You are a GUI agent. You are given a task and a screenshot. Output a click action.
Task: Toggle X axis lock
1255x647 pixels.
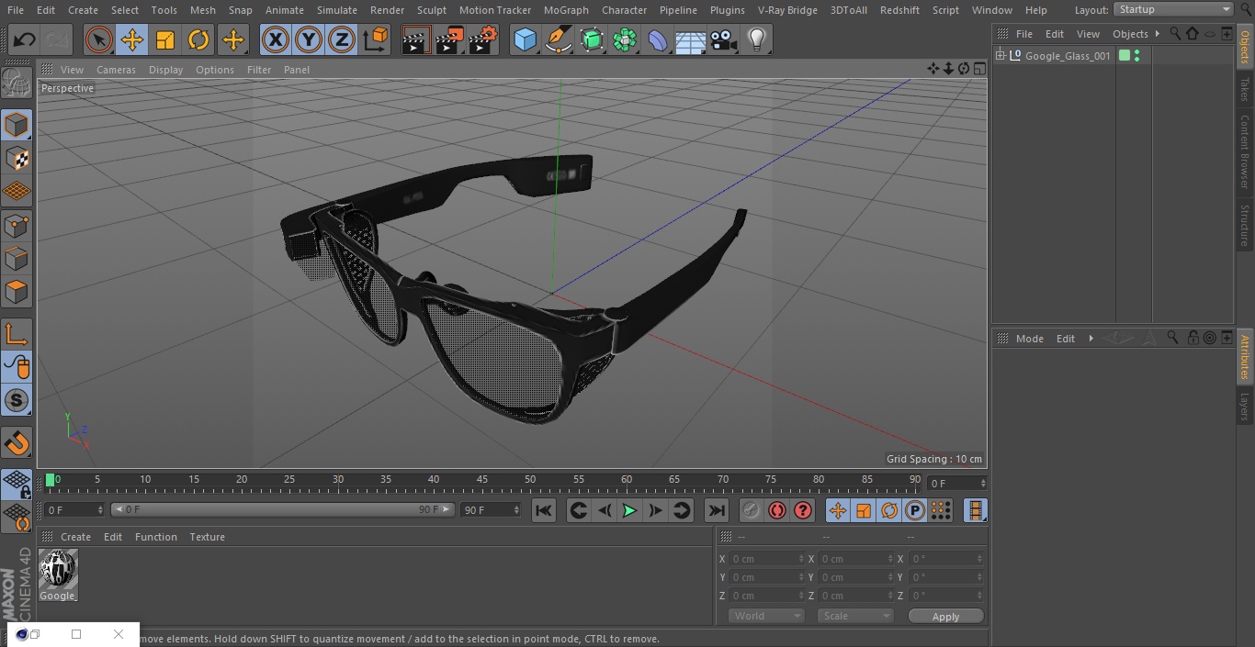tap(276, 39)
